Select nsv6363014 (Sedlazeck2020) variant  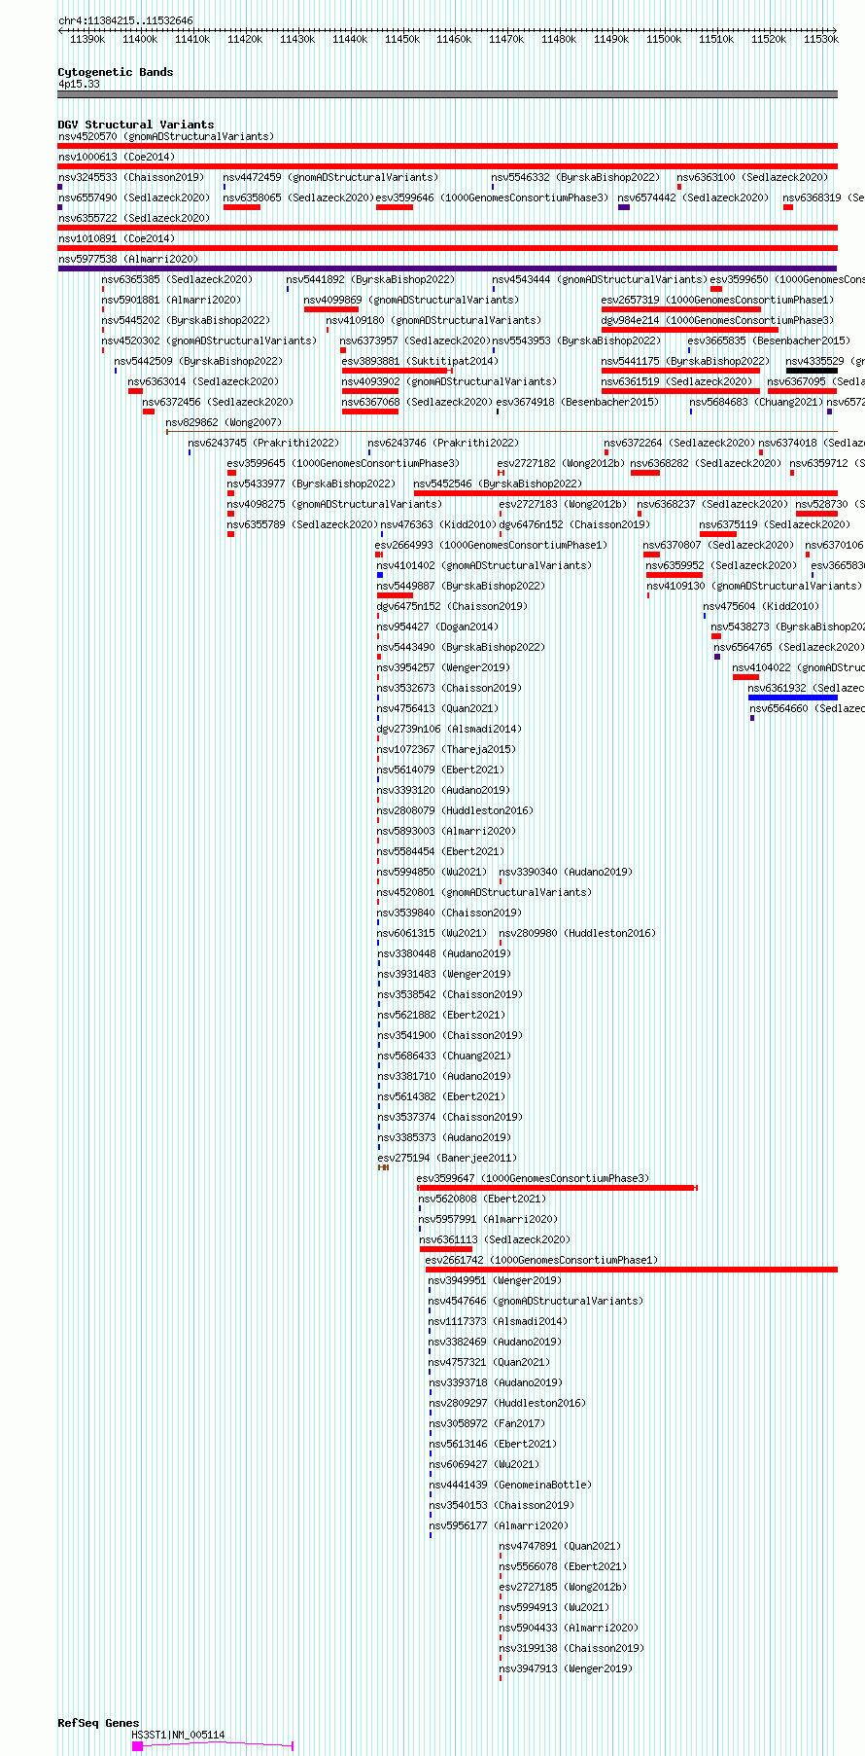pos(203,381)
